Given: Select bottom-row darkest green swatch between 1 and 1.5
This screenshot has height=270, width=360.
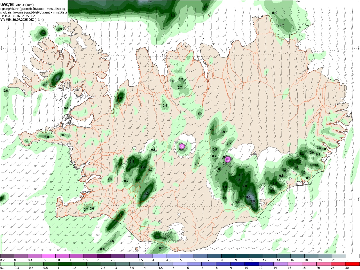Looking at the screenshot, I should (65, 264).
